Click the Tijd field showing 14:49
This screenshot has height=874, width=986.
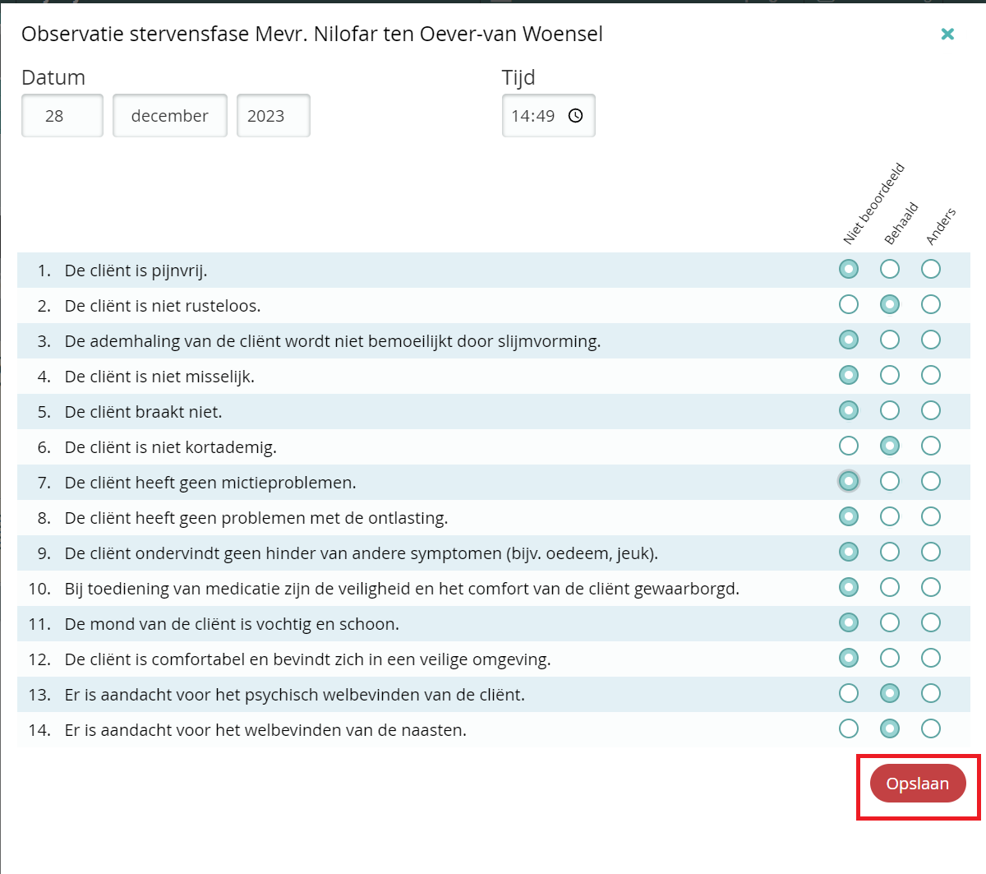click(534, 116)
